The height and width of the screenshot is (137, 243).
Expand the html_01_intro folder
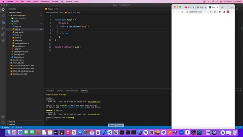(x=9, y=60)
